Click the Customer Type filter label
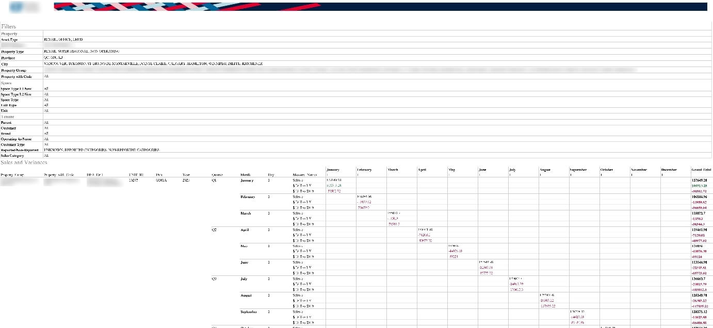The image size is (713, 328). (x=13, y=144)
